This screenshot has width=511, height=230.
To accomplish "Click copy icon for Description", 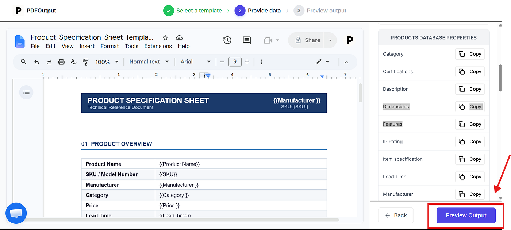I will [462, 89].
